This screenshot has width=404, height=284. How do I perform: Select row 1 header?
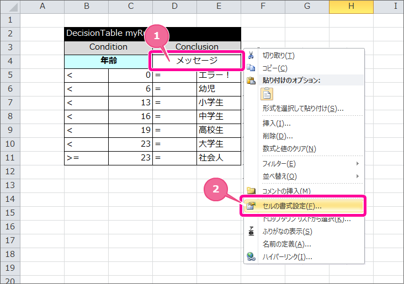[x=10, y=20]
